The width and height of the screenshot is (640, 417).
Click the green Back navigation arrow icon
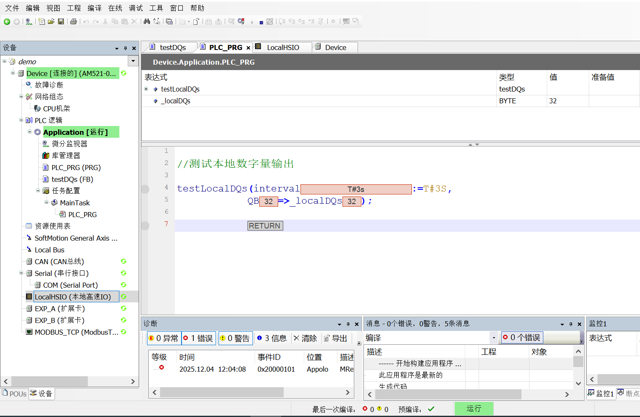[x=7, y=21]
